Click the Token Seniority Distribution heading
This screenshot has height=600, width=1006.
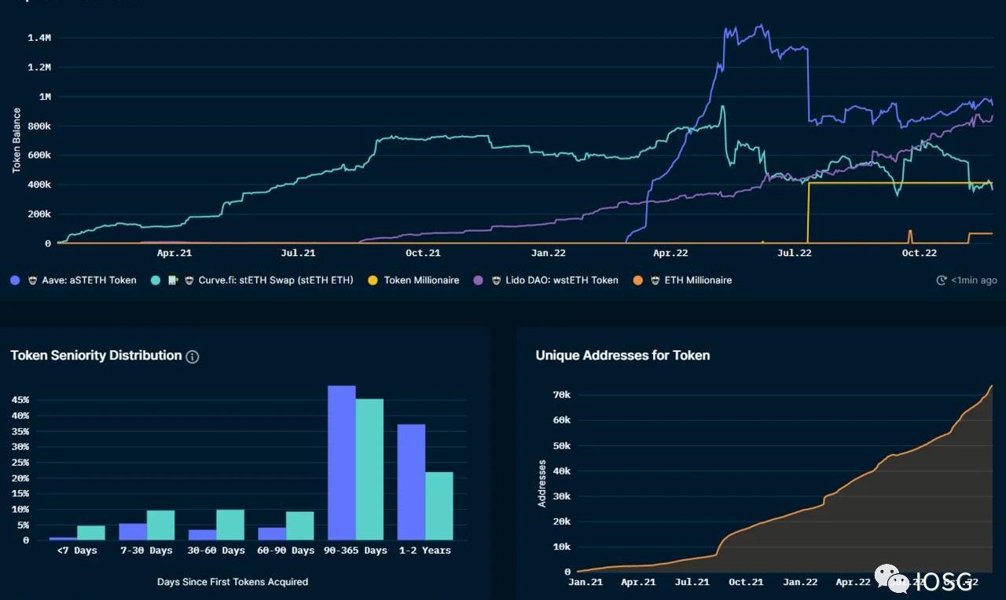tap(96, 356)
